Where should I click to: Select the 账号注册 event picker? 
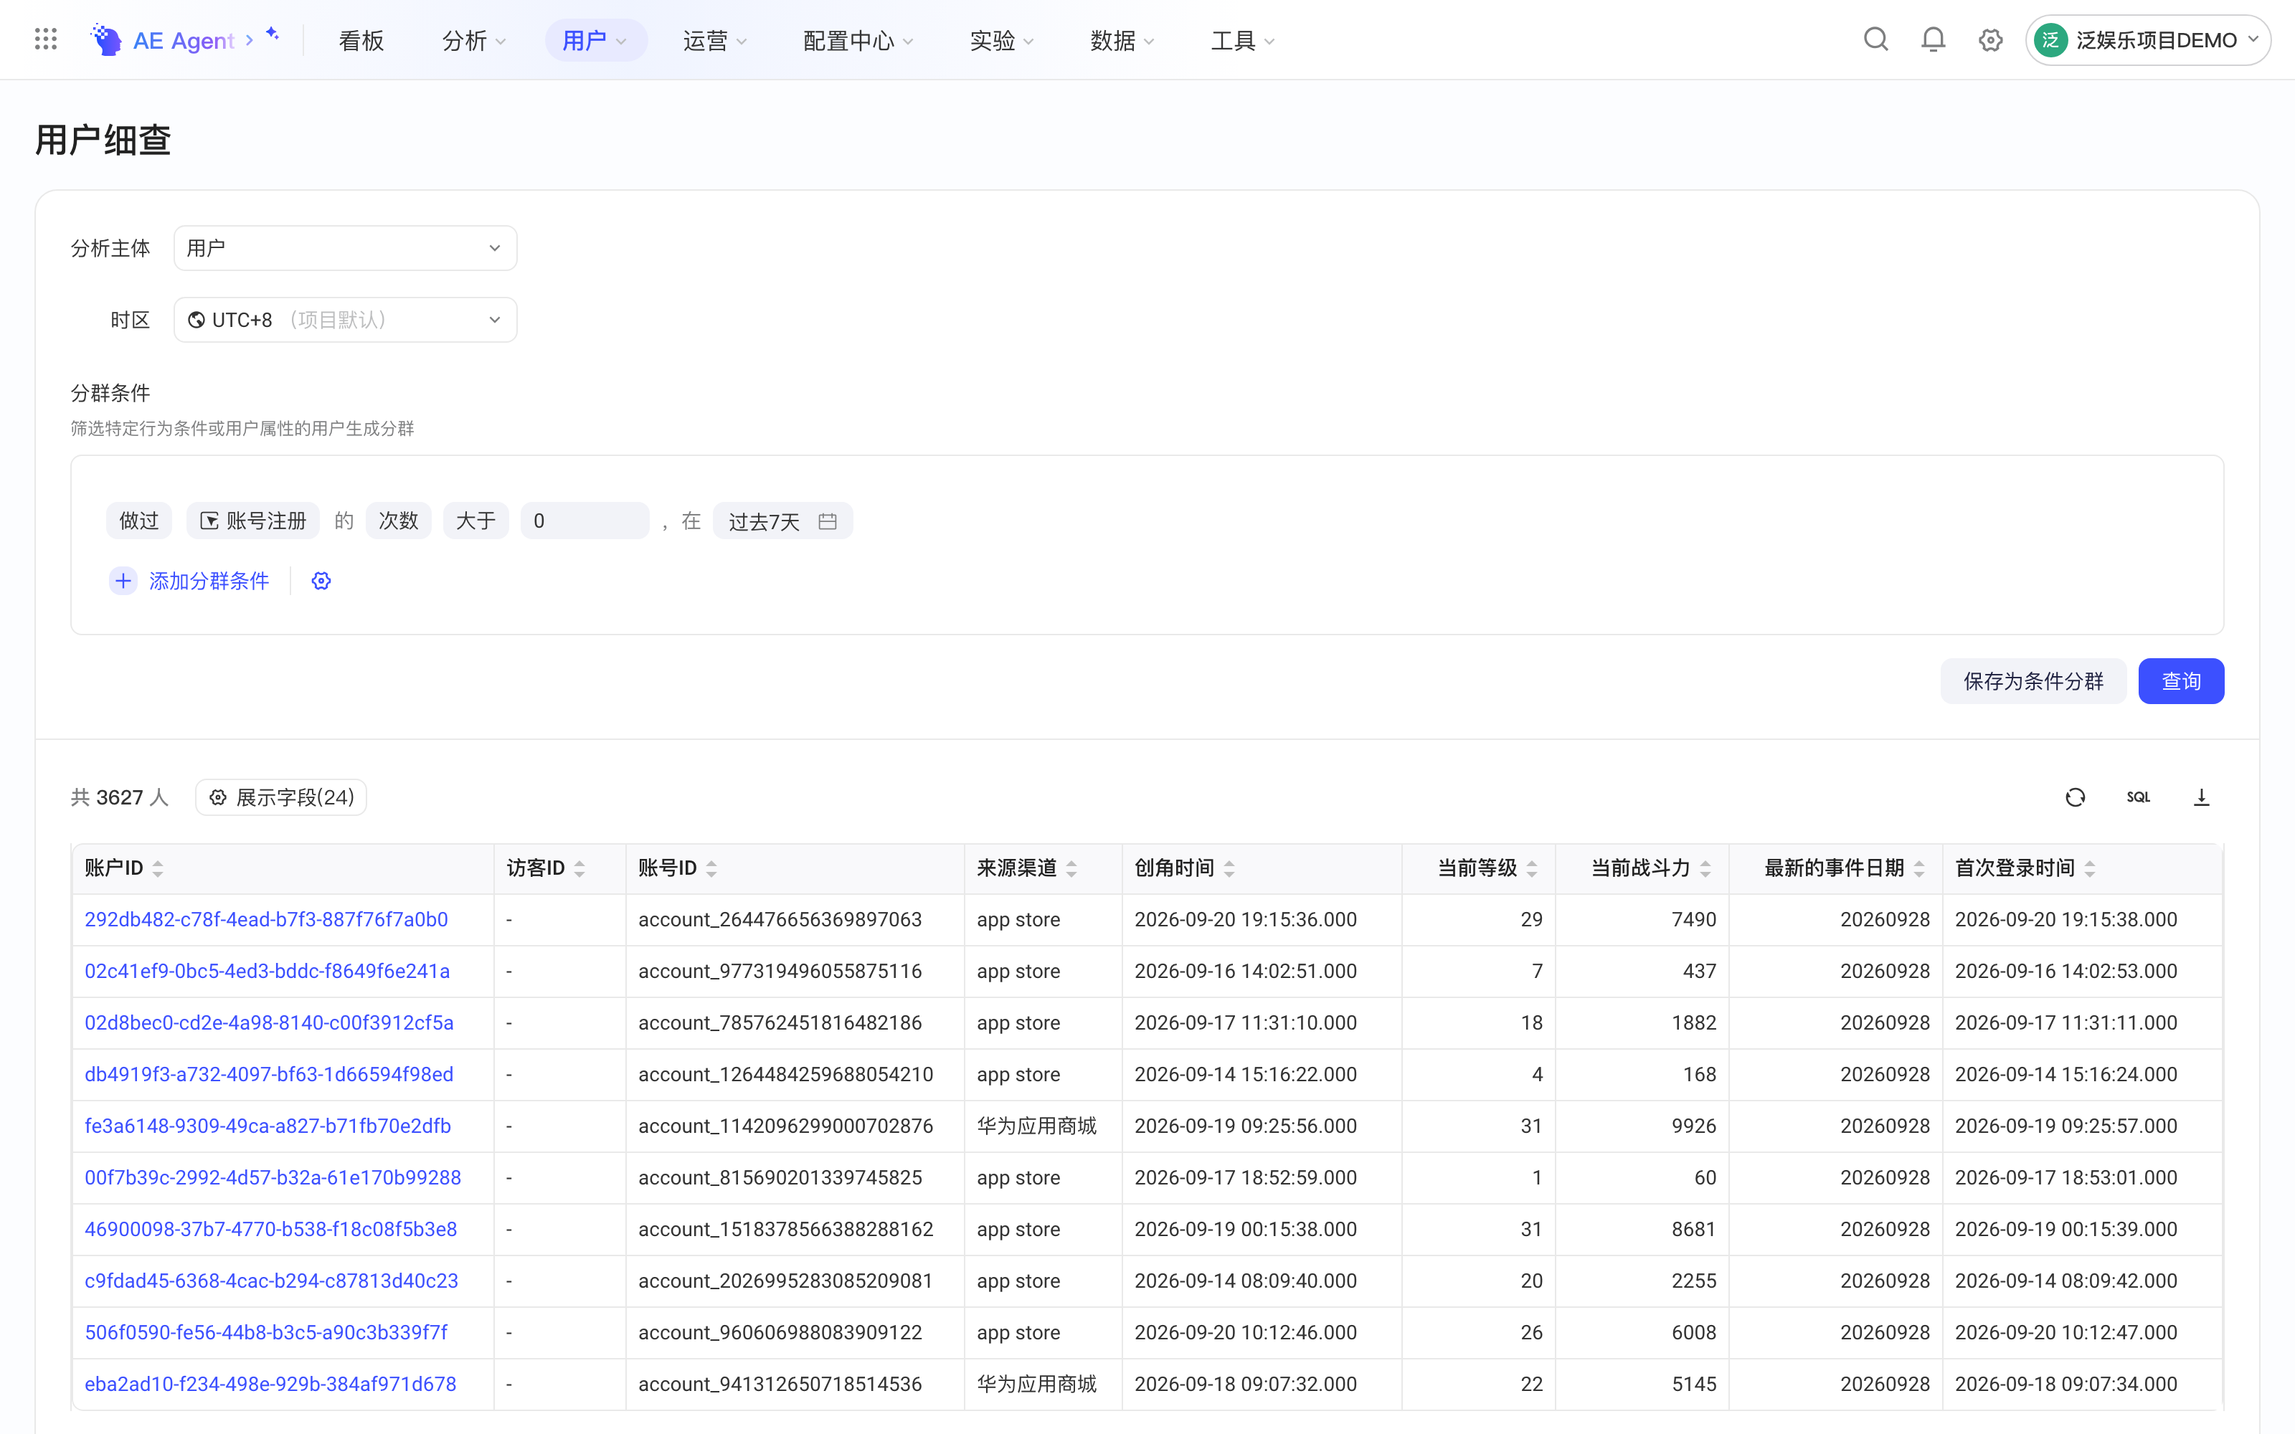pos(253,521)
